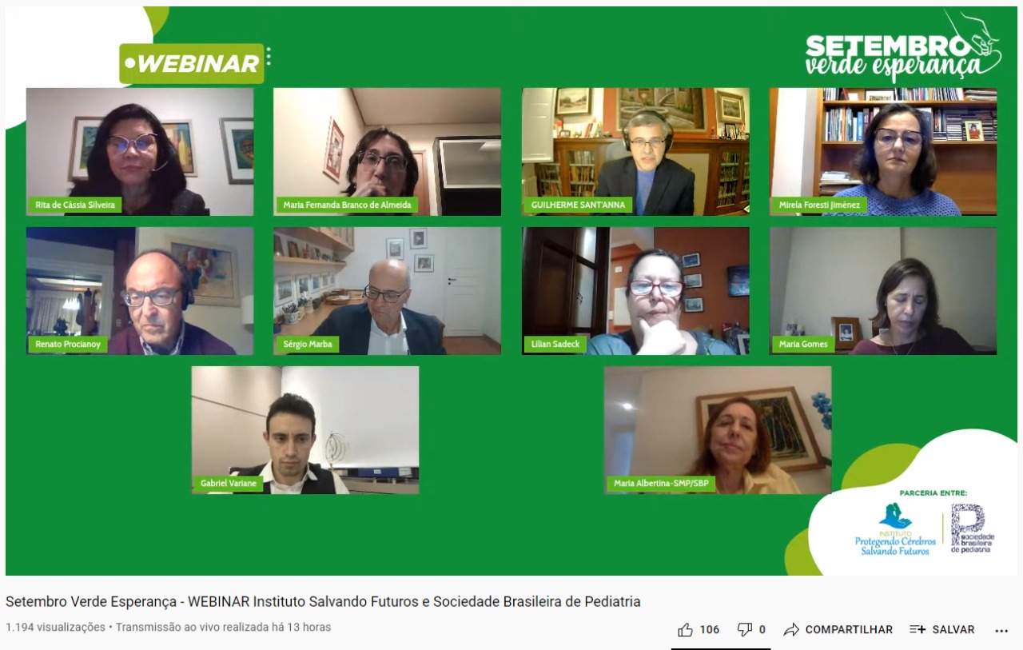This screenshot has width=1023, height=650.
Task: Click the Mirela Foresti Jiménez name label
Action: (819, 205)
